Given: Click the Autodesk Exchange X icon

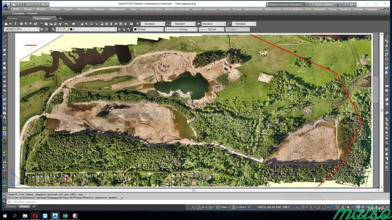Looking at the screenshot, I should pos(338,4).
